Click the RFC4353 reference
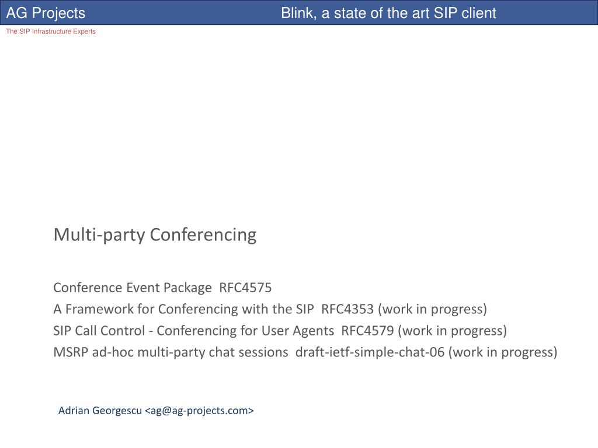Screen dimensions: 598x448 [347, 309]
